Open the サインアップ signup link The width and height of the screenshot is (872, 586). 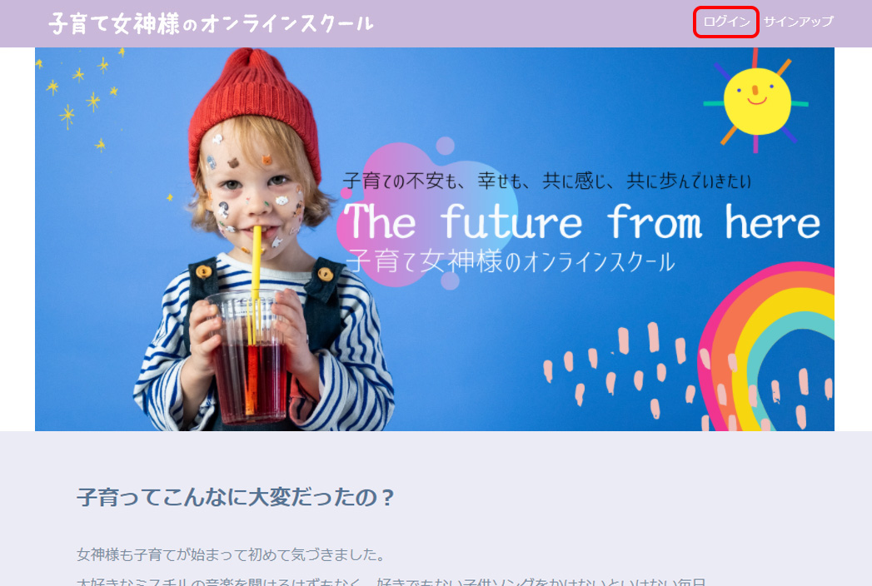(799, 22)
